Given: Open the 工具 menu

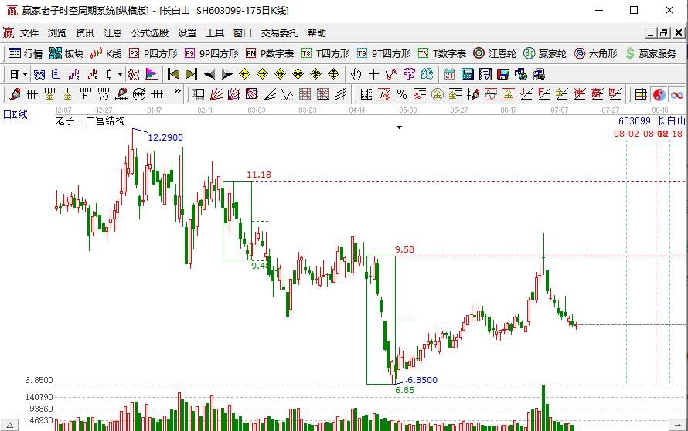Looking at the screenshot, I should pos(215,33).
